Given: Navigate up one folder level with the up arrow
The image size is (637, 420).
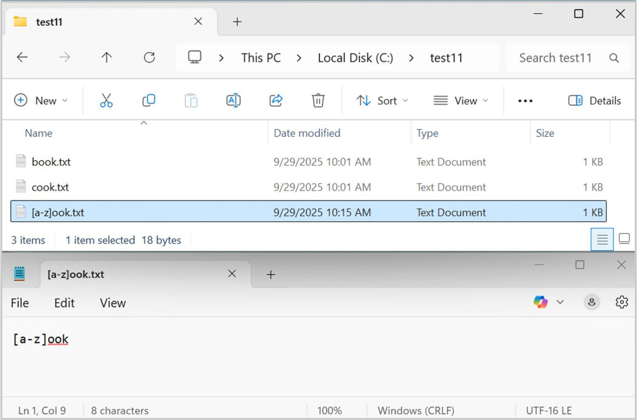Looking at the screenshot, I should [x=107, y=58].
